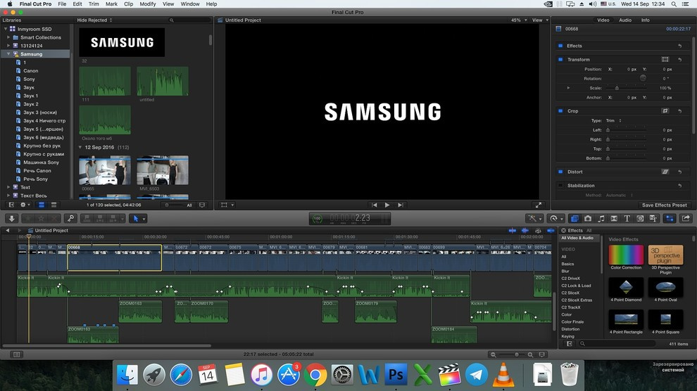697x391 pixels.
Task: Reset the Transform parameters with arrow icon
Action: pyautogui.click(x=680, y=60)
